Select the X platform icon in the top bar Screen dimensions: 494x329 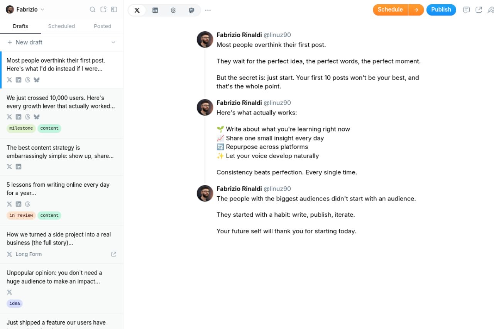pos(137,10)
